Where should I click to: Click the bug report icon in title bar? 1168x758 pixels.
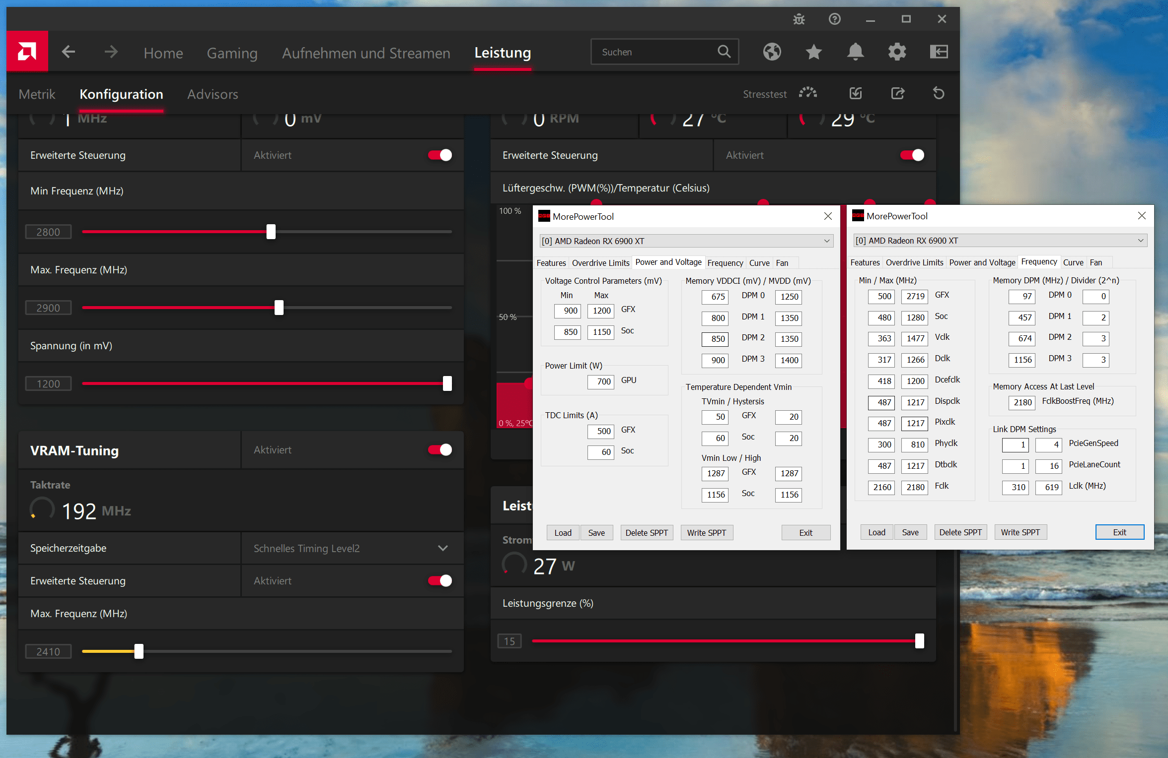click(799, 19)
